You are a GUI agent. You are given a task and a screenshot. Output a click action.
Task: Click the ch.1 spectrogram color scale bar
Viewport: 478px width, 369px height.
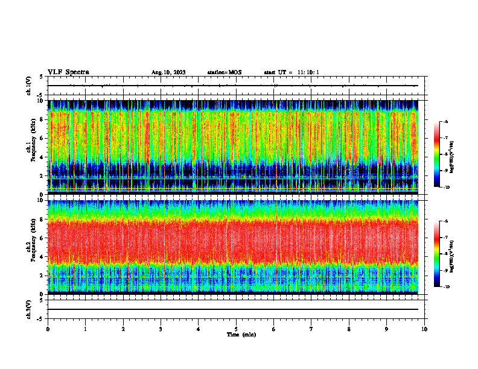(x=436, y=154)
